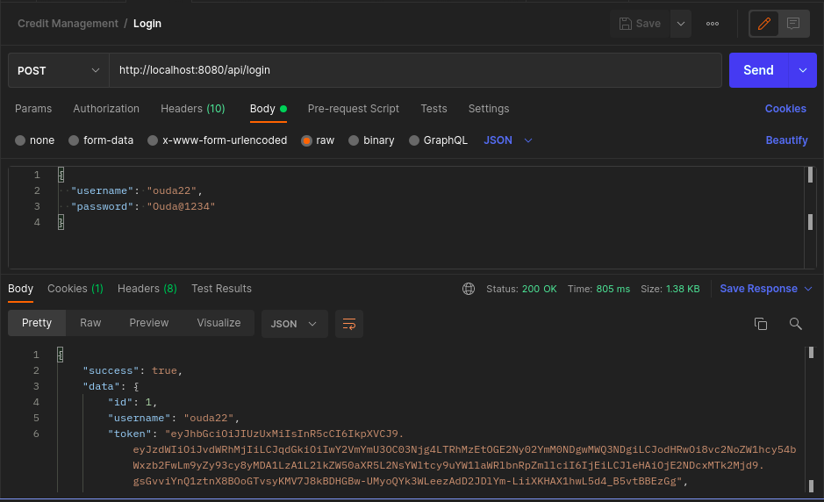Click the "id" key in the response
Screen dimensions: 824x502
coord(120,402)
